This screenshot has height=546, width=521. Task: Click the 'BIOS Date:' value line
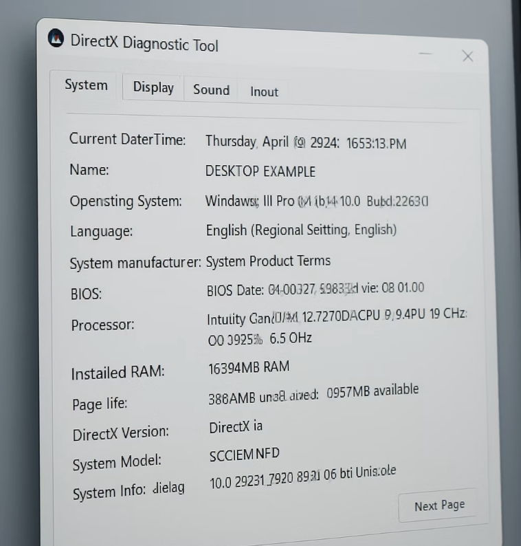[x=315, y=289]
